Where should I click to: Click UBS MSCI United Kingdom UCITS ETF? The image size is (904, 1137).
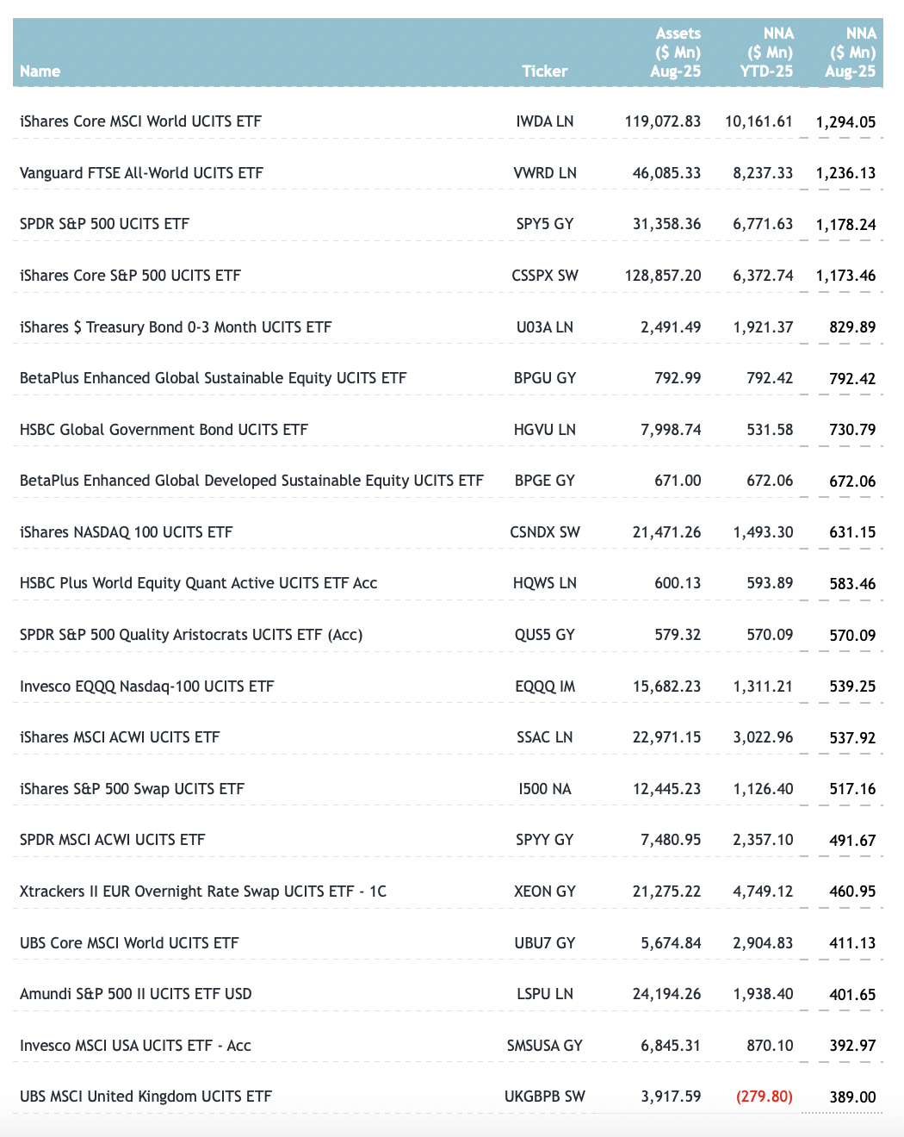point(146,1097)
